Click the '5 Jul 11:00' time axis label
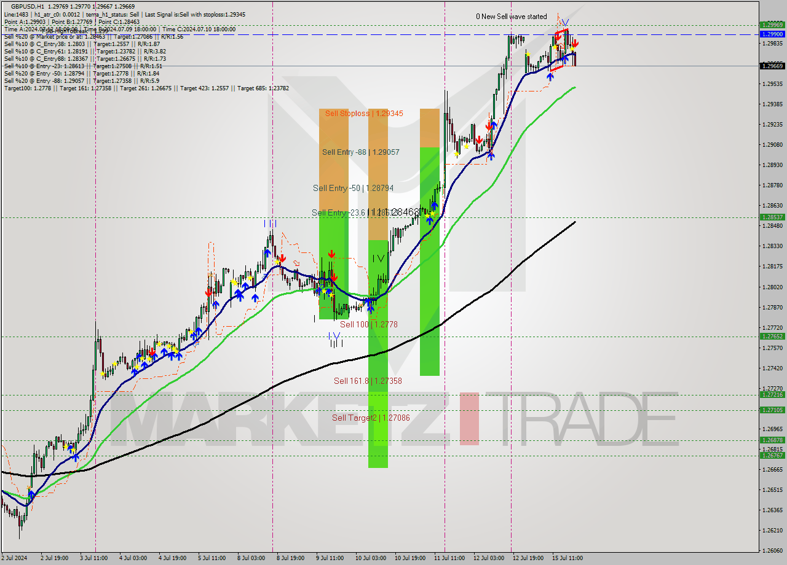Image resolution: width=787 pixels, height=565 pixels. (x=211, y=558)
